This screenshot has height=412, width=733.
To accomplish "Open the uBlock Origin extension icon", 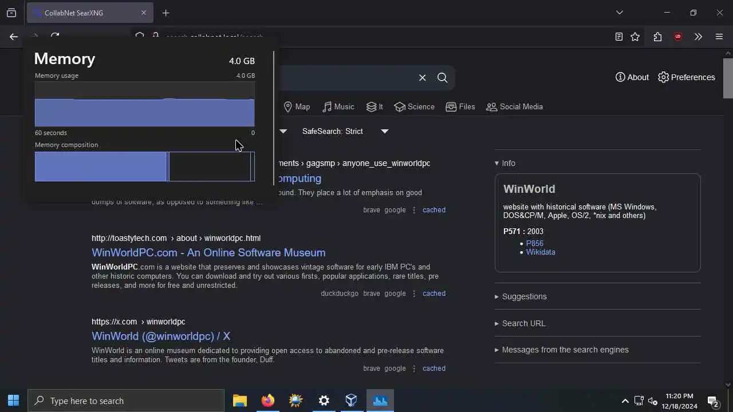I will 678,37.
